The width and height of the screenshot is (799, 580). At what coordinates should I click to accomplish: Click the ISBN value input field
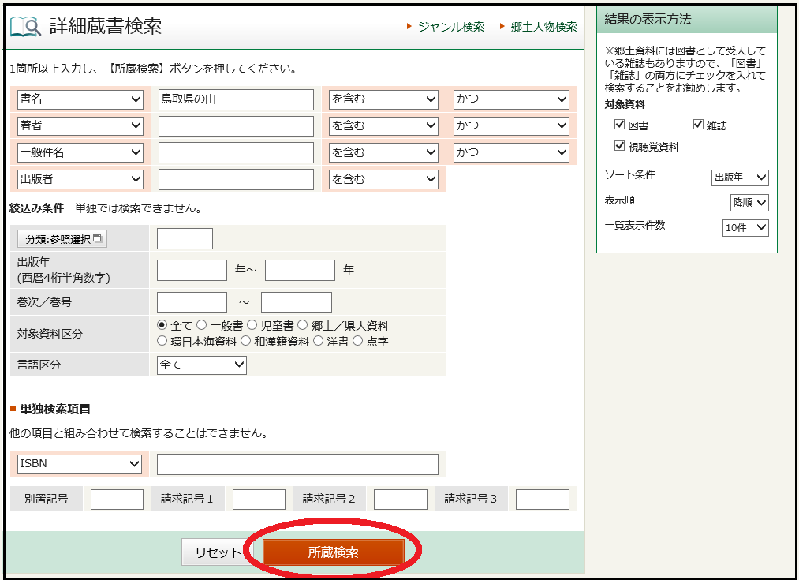[x=297, y=464]
